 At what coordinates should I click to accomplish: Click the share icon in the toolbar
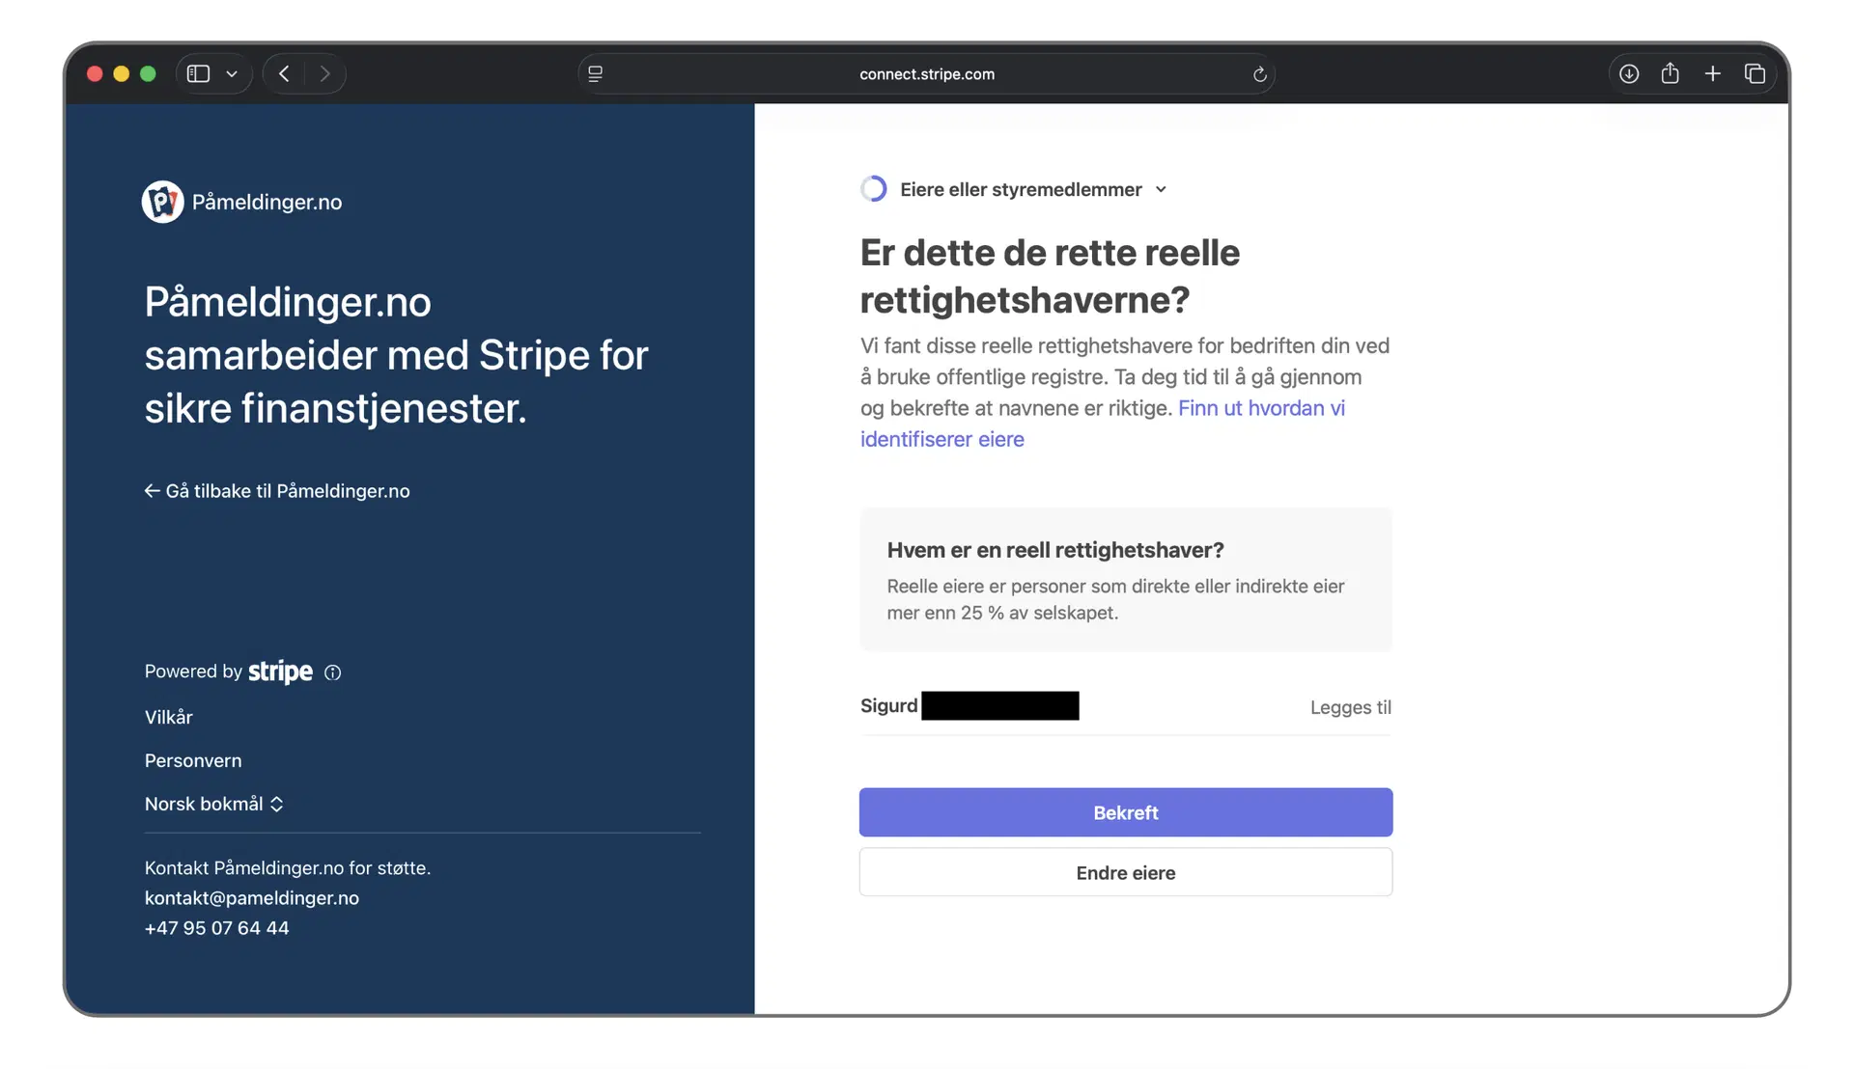[x=1671, y=73]
